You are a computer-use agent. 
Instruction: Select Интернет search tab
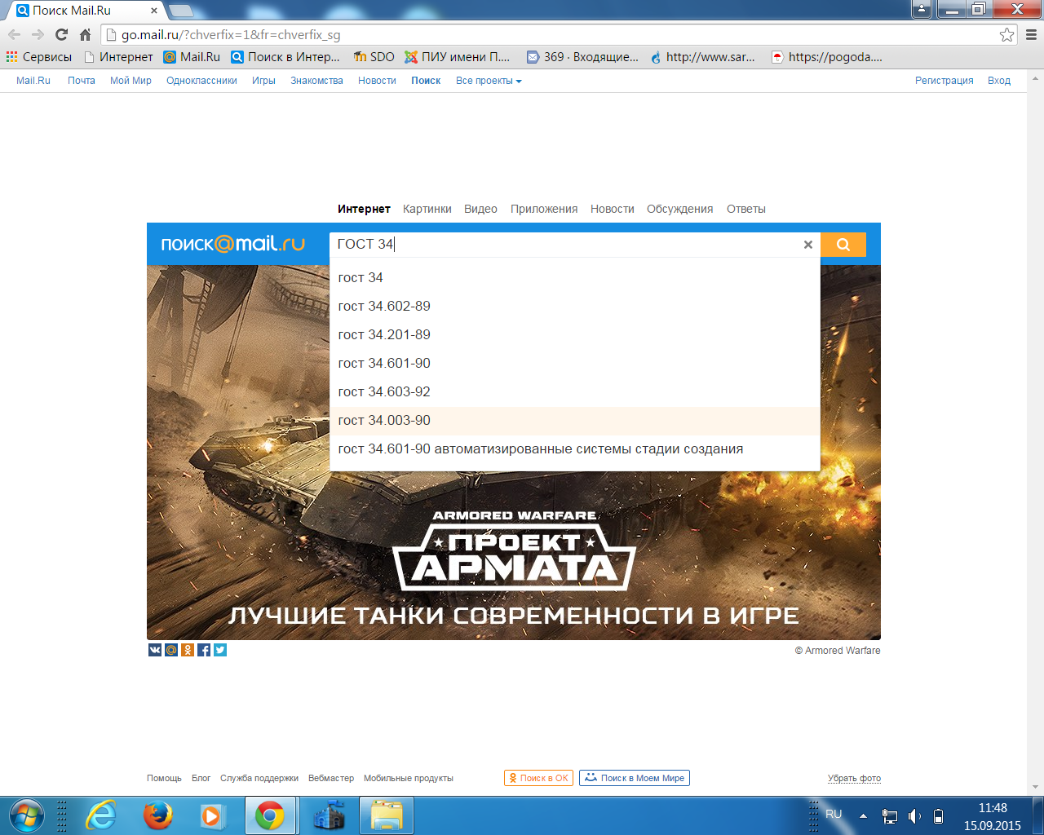coord(364,209)
